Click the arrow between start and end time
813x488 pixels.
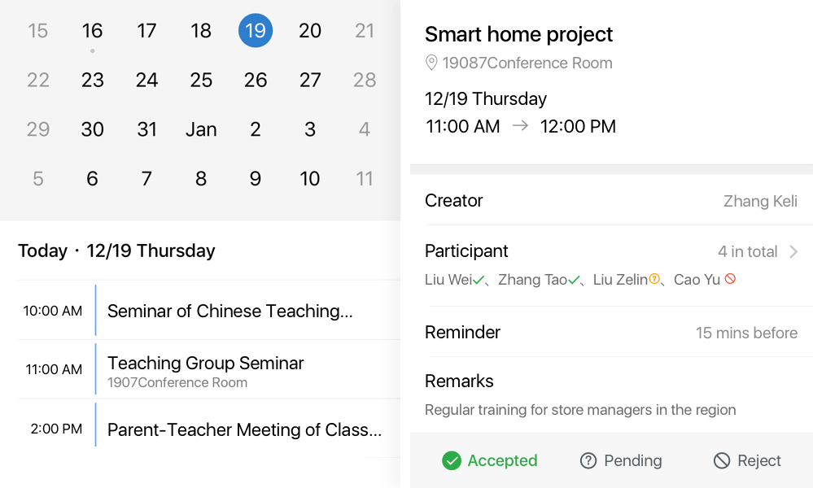click(x=520, y=126)
